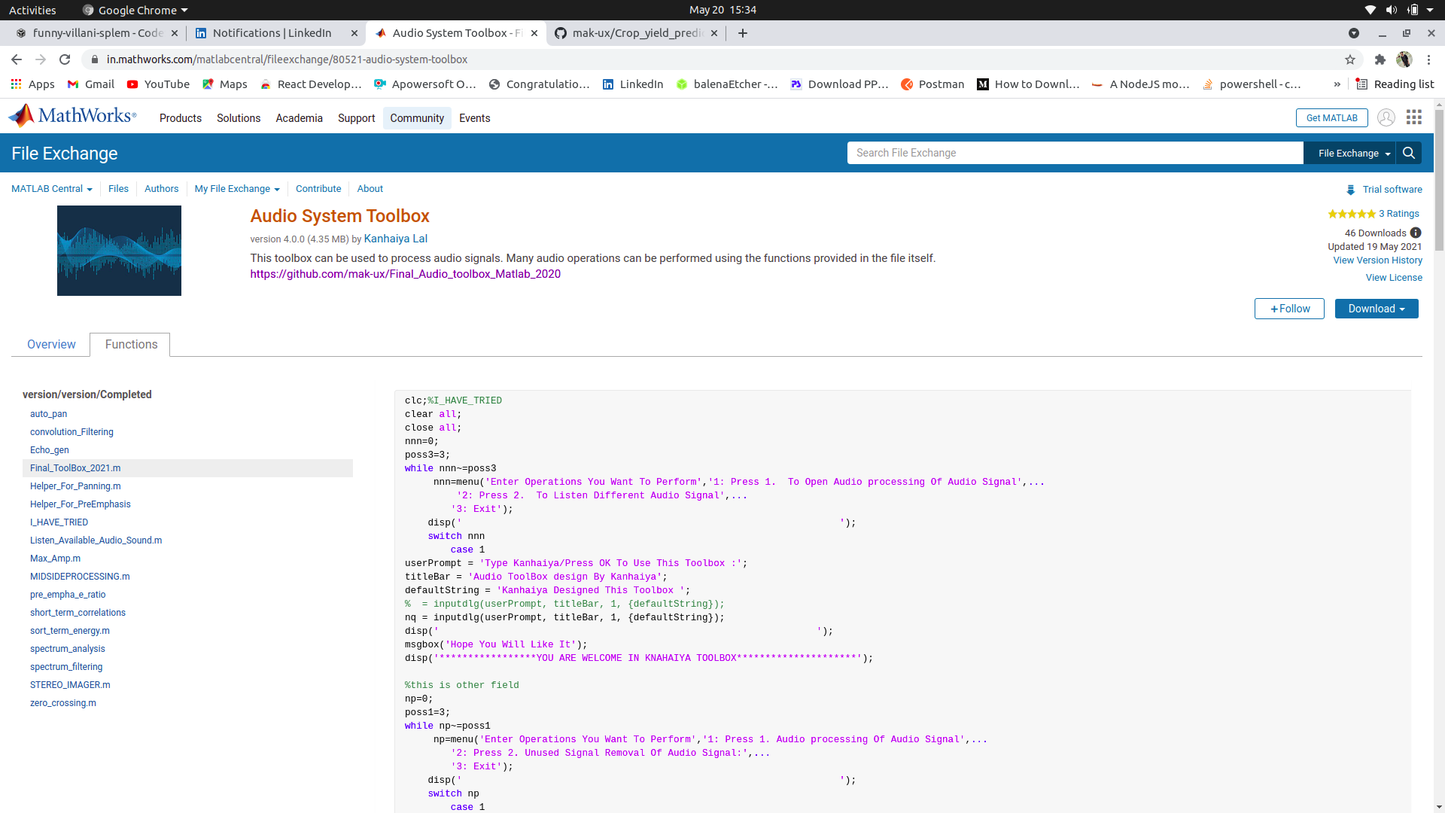Open the Community menu

[x=417, y=118]
